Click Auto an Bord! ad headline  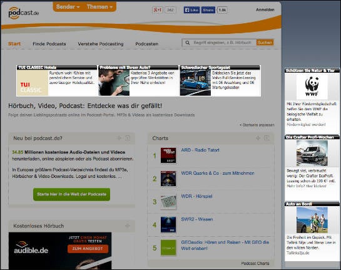point(299,204)
